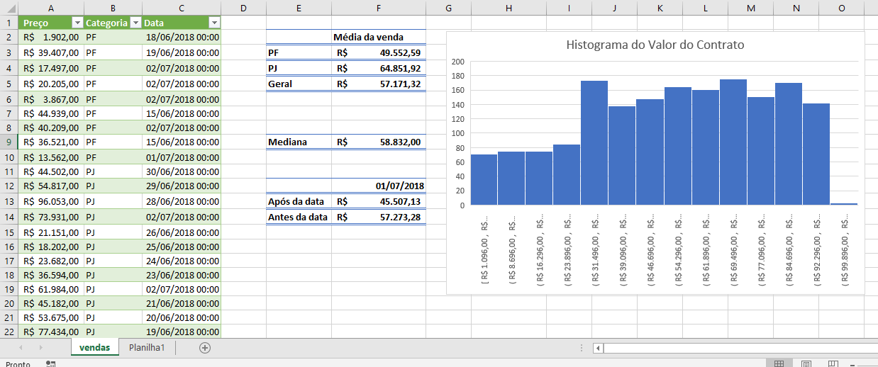Select the price cell R$ 96.053,00
878x367 pixels.
click(50, 201)
